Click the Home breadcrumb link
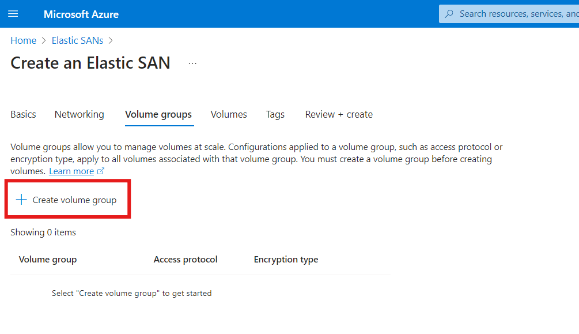The height and width of the screenshot is (334, 579). (23, 41)
